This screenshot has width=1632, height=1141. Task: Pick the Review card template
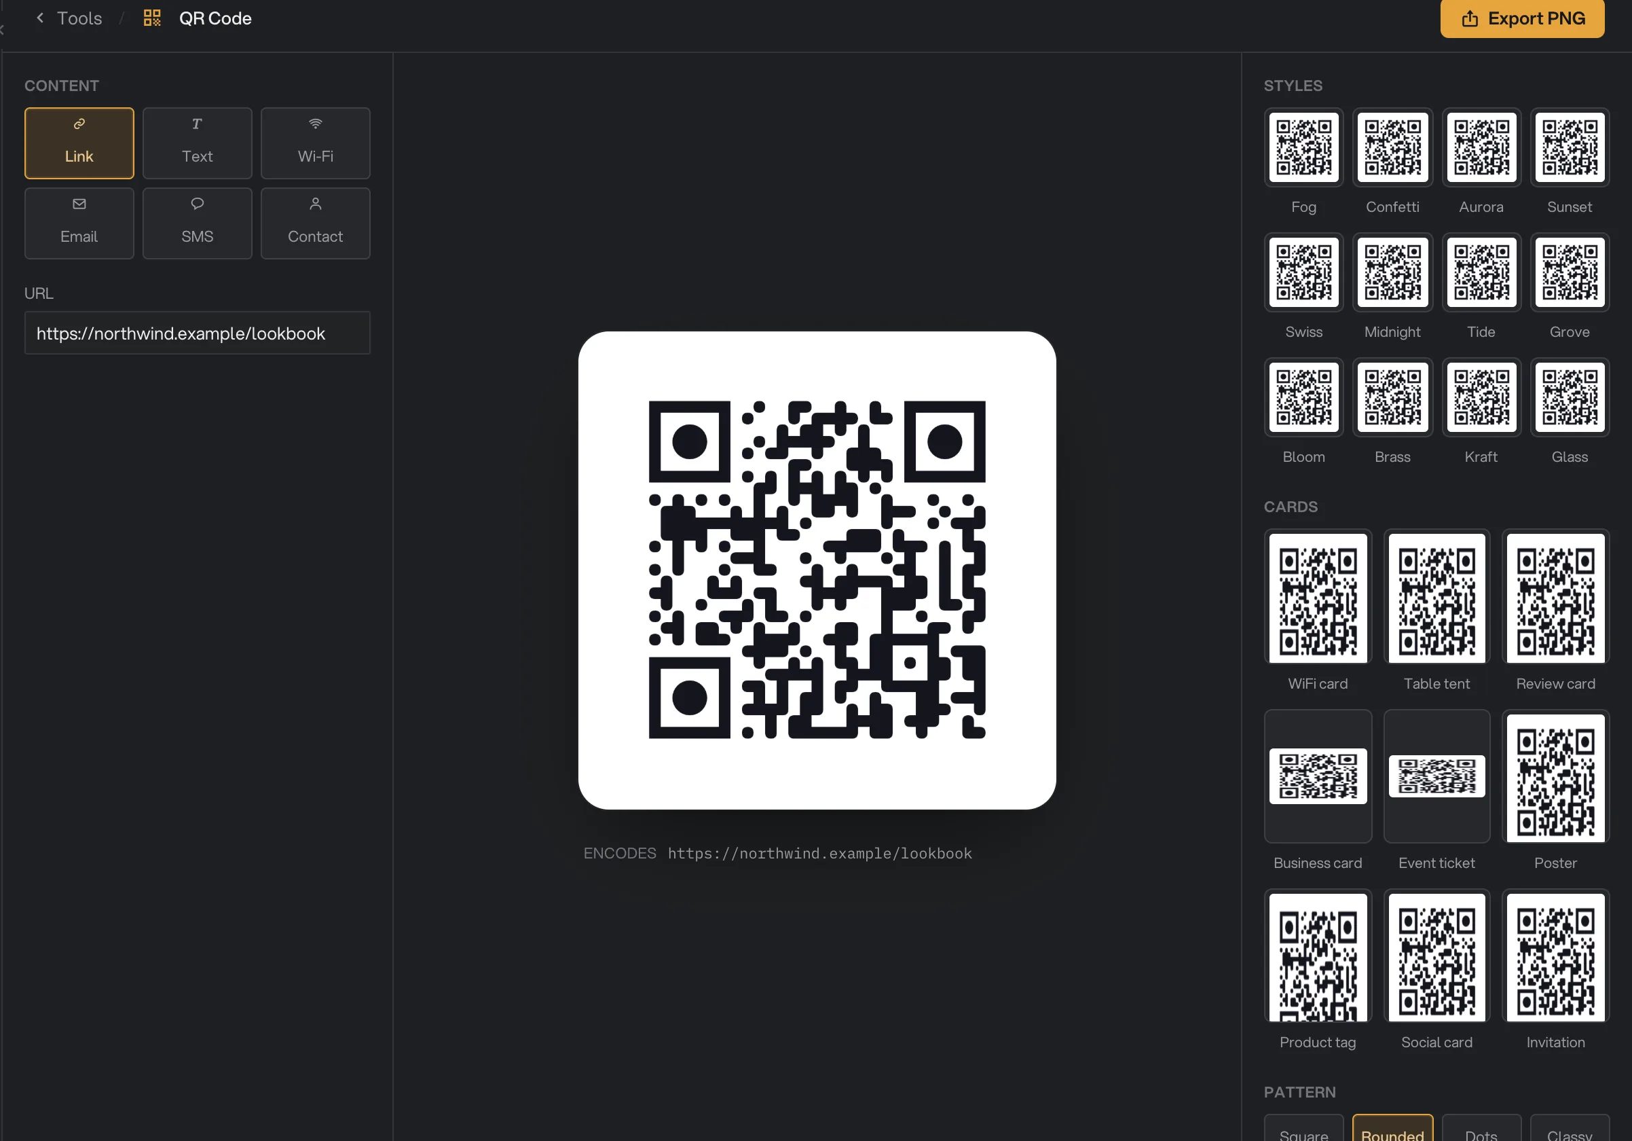coord(1555,597)
